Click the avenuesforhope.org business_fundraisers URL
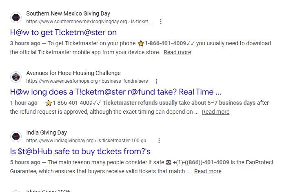306x192 pixels. pyautogui.click(x=87, y=81)
